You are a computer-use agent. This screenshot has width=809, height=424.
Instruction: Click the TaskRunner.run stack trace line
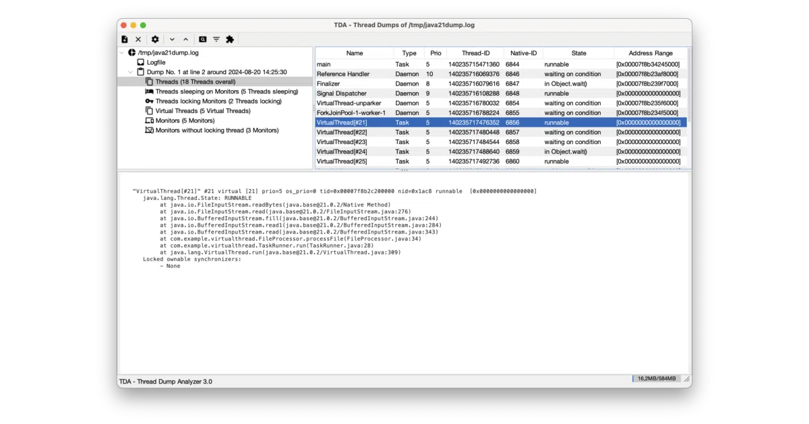267,246
